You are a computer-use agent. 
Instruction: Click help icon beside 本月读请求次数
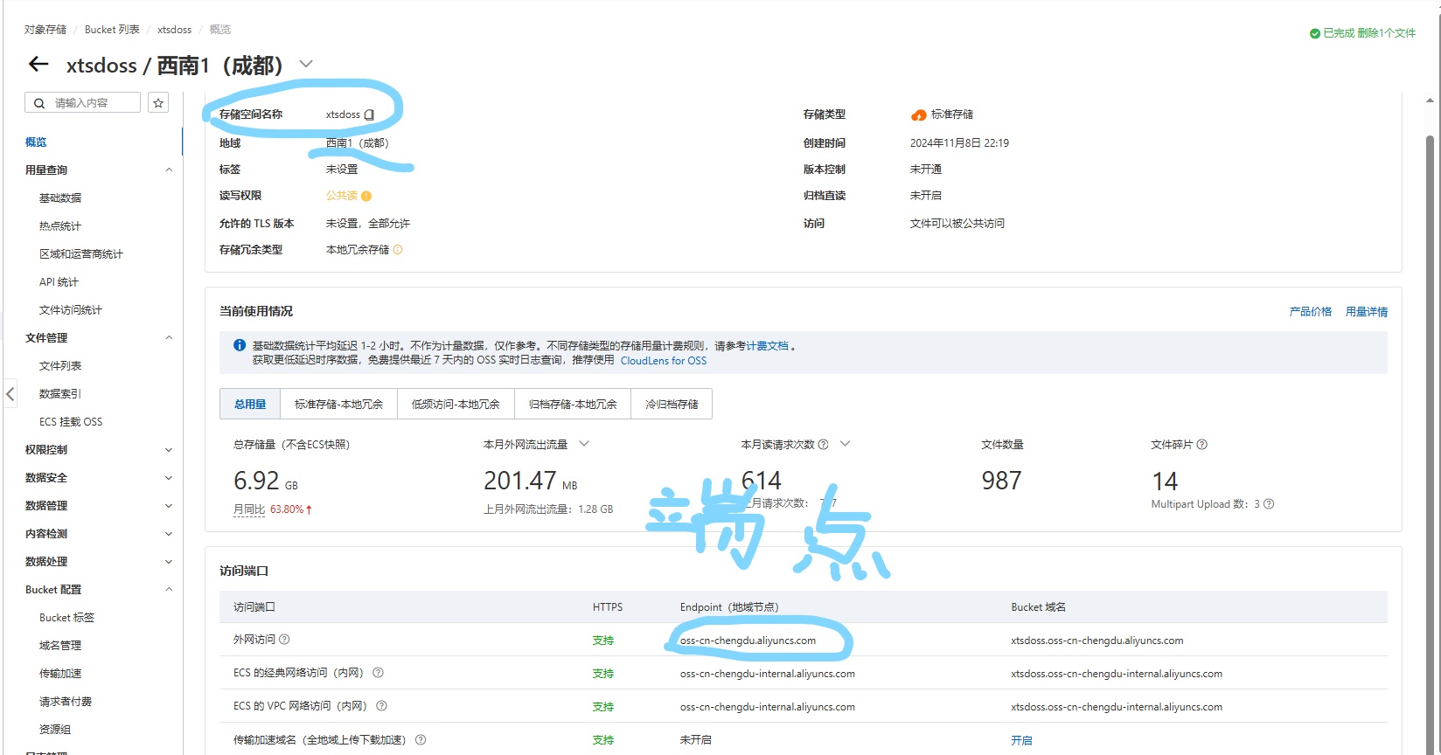coord(823,445)
